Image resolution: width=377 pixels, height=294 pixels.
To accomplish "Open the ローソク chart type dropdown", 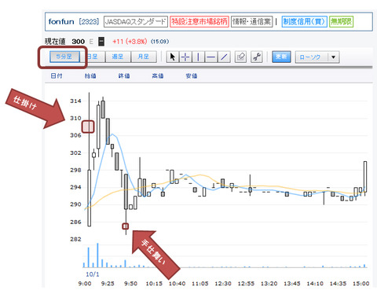I will click(x=317, y=57).
